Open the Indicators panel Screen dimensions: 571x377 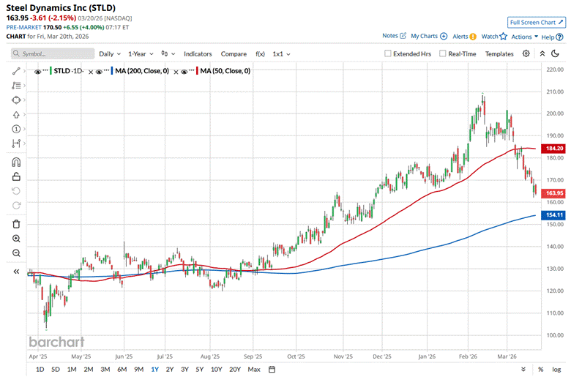pos(198,54)
